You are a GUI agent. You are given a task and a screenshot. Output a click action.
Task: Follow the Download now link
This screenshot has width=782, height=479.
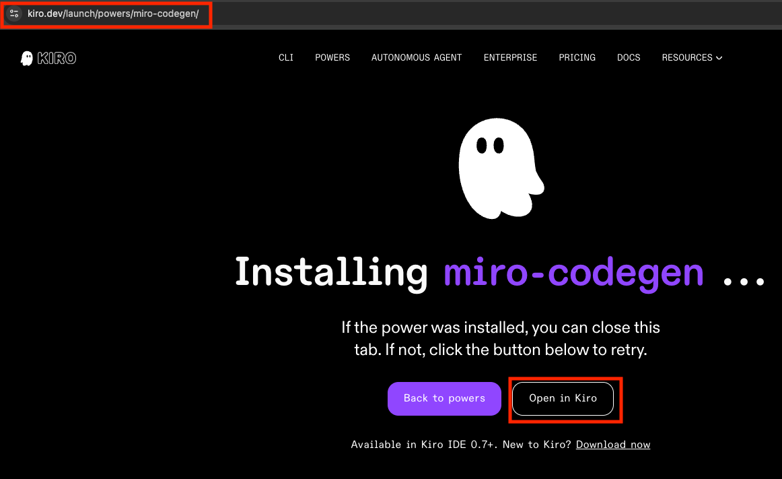tap(613, 445)
